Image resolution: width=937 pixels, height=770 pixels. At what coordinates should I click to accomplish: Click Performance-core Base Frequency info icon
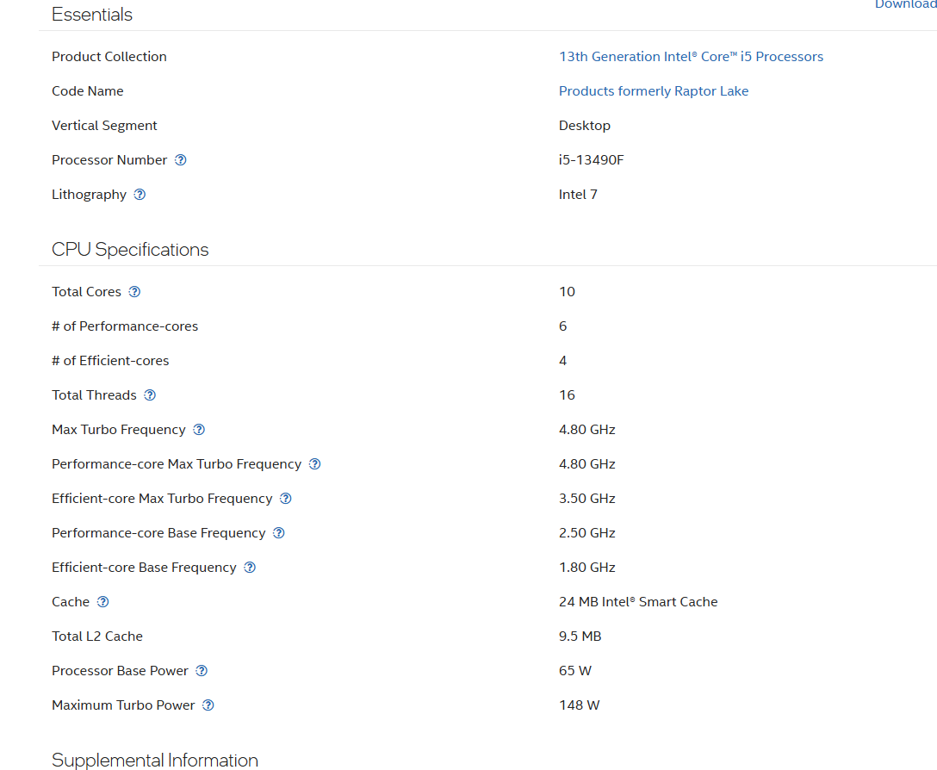(279, 533)
